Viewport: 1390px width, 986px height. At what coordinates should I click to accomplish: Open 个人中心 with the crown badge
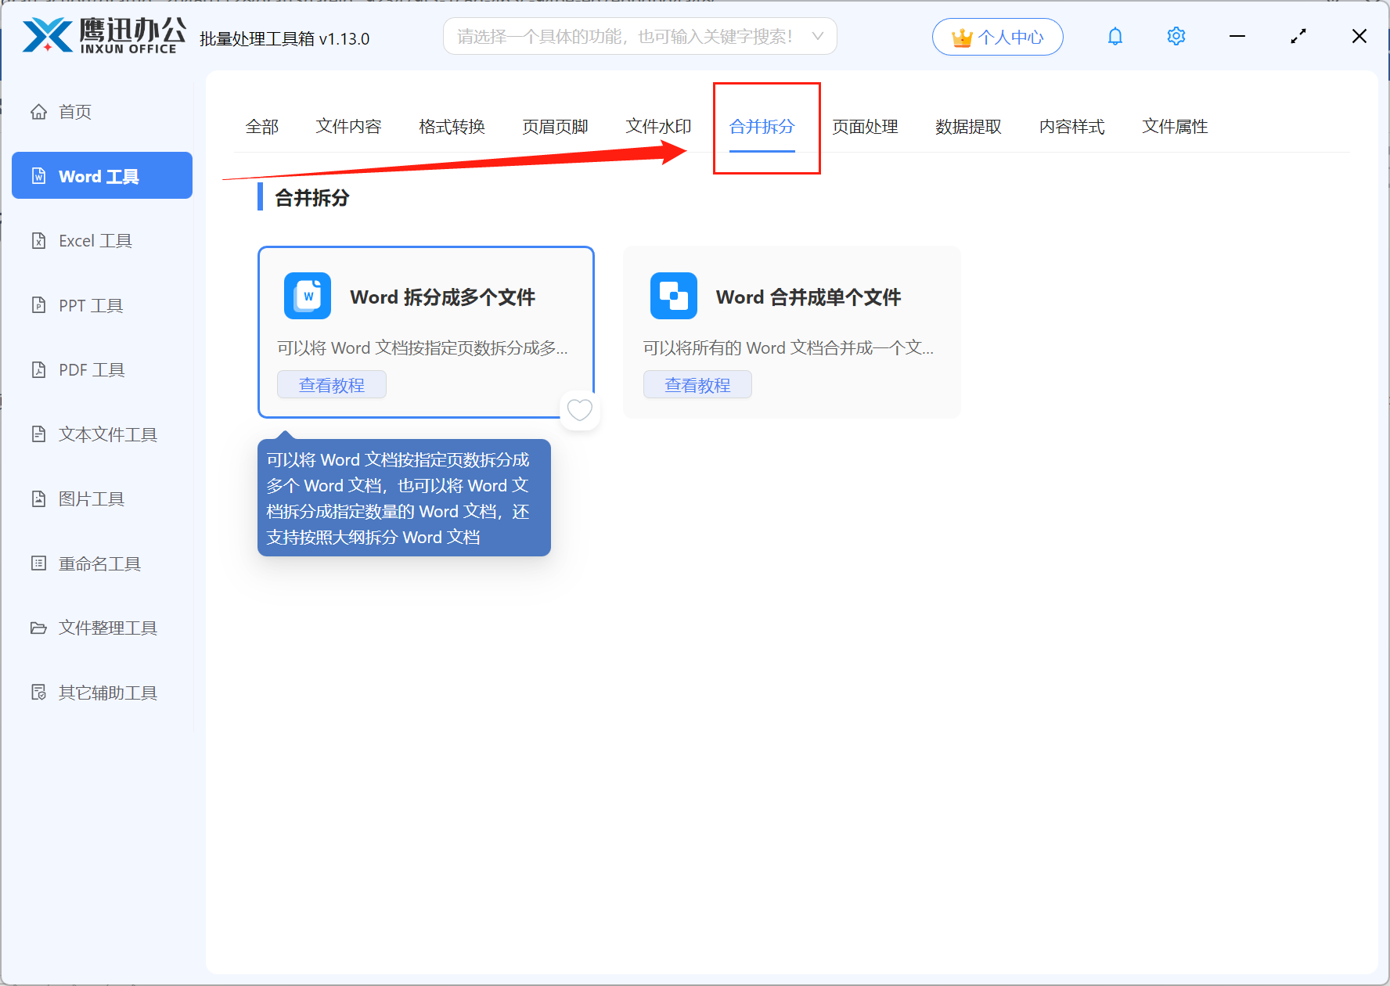pos(997,36)
